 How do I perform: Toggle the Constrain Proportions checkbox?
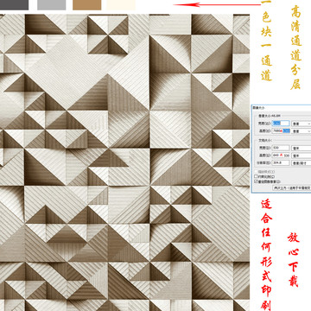(x=256, y=176)
